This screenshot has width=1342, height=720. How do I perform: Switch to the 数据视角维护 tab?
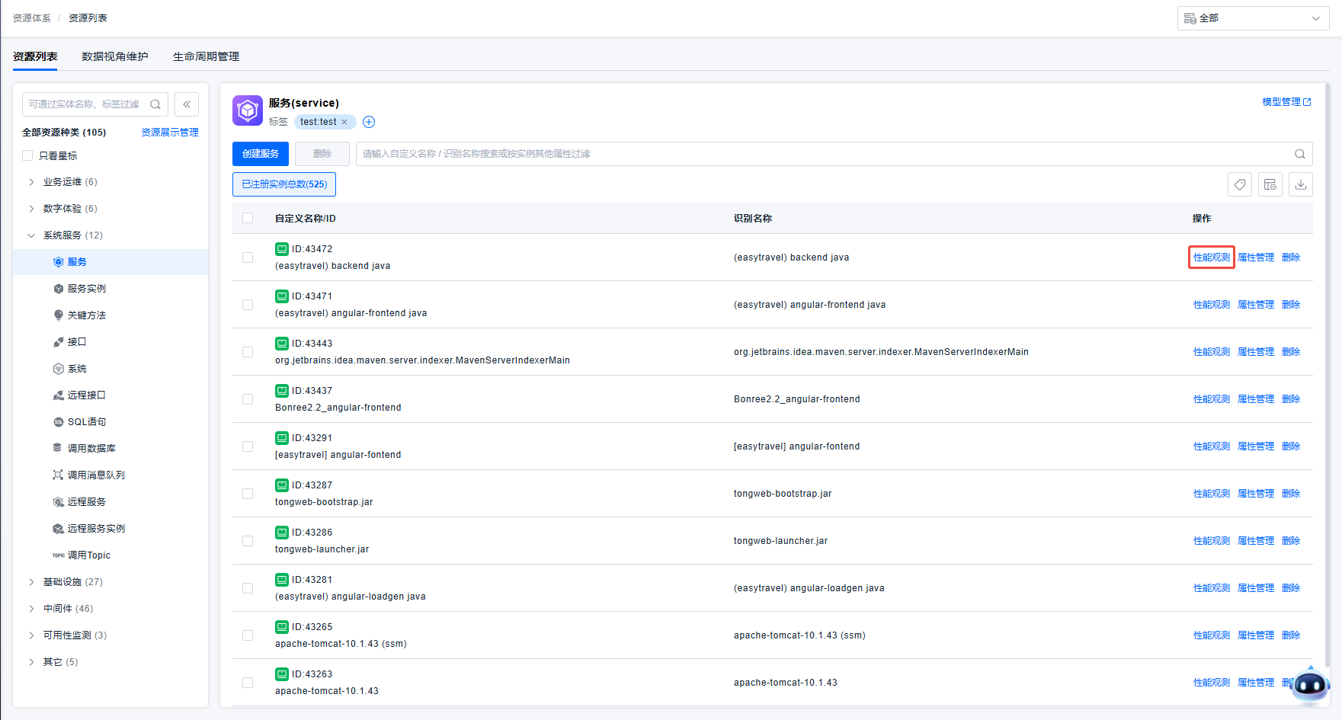[x=115, y=56]
